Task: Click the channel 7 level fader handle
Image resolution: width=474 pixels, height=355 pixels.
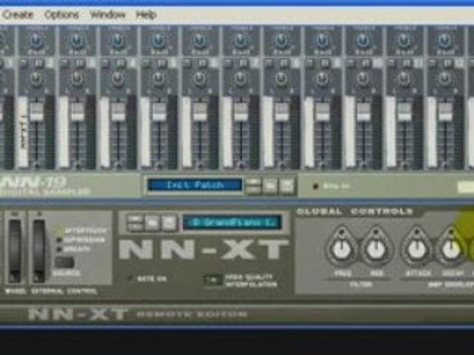Action: click(x=241, y=111)
